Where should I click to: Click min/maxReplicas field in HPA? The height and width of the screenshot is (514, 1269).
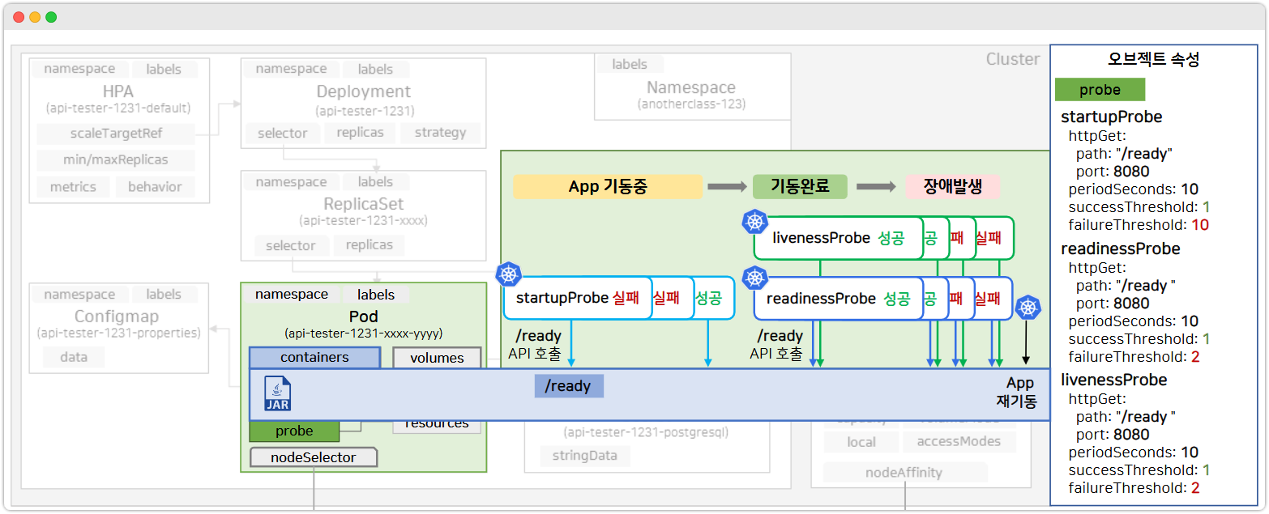(x=116, y=160)
